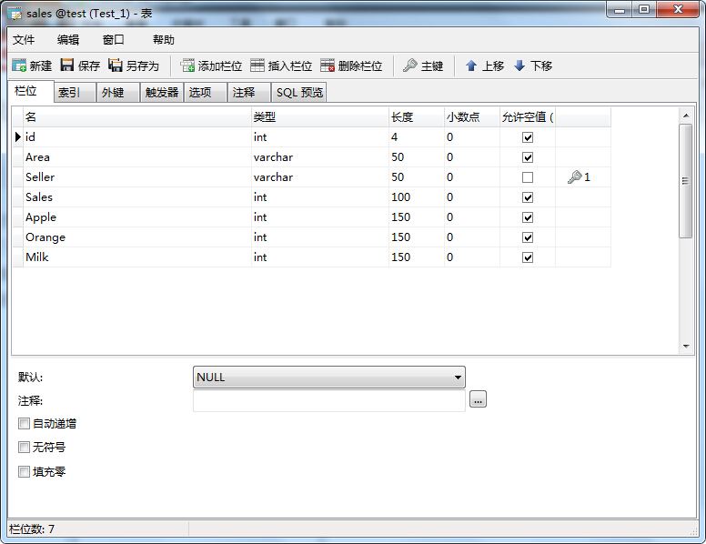Click into the 注释 comment input field
Image resolution: width=706 pixels, height=544 pixels.
pyautogui.click(x=329, y=400)
